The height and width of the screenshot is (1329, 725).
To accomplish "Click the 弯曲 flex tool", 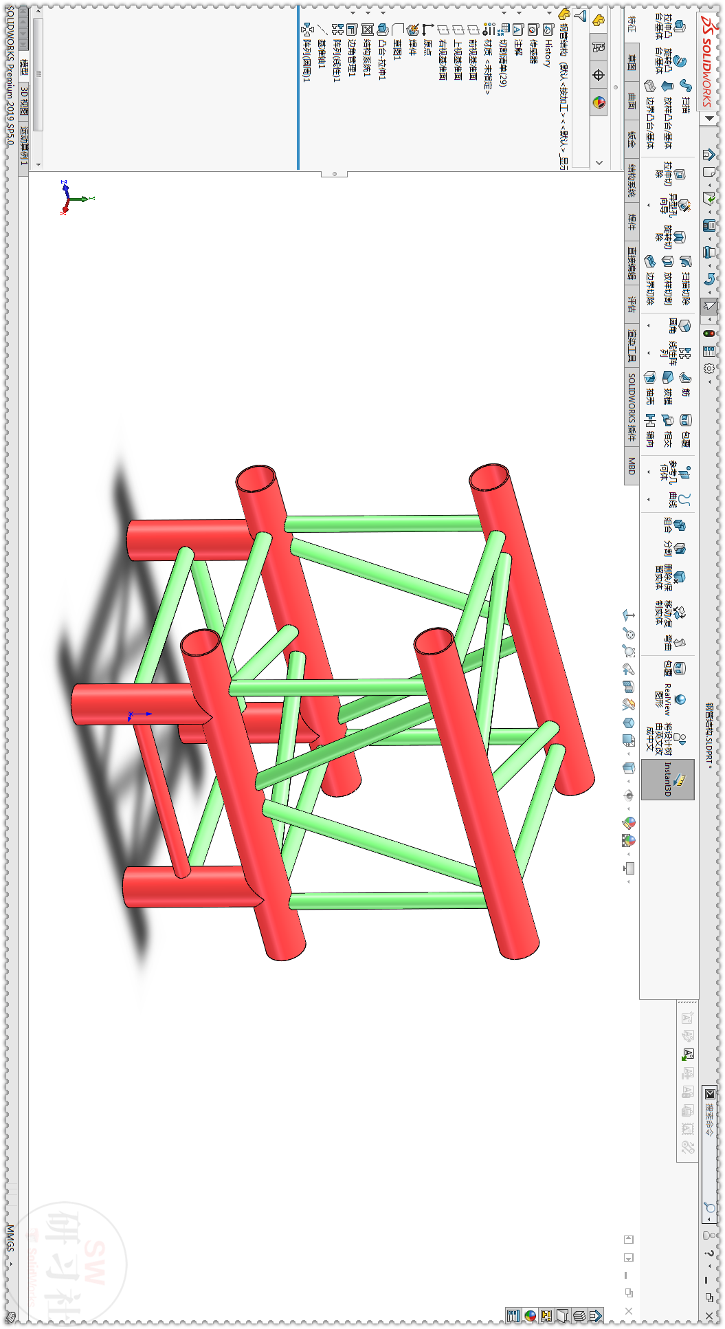I will [673, 642].
